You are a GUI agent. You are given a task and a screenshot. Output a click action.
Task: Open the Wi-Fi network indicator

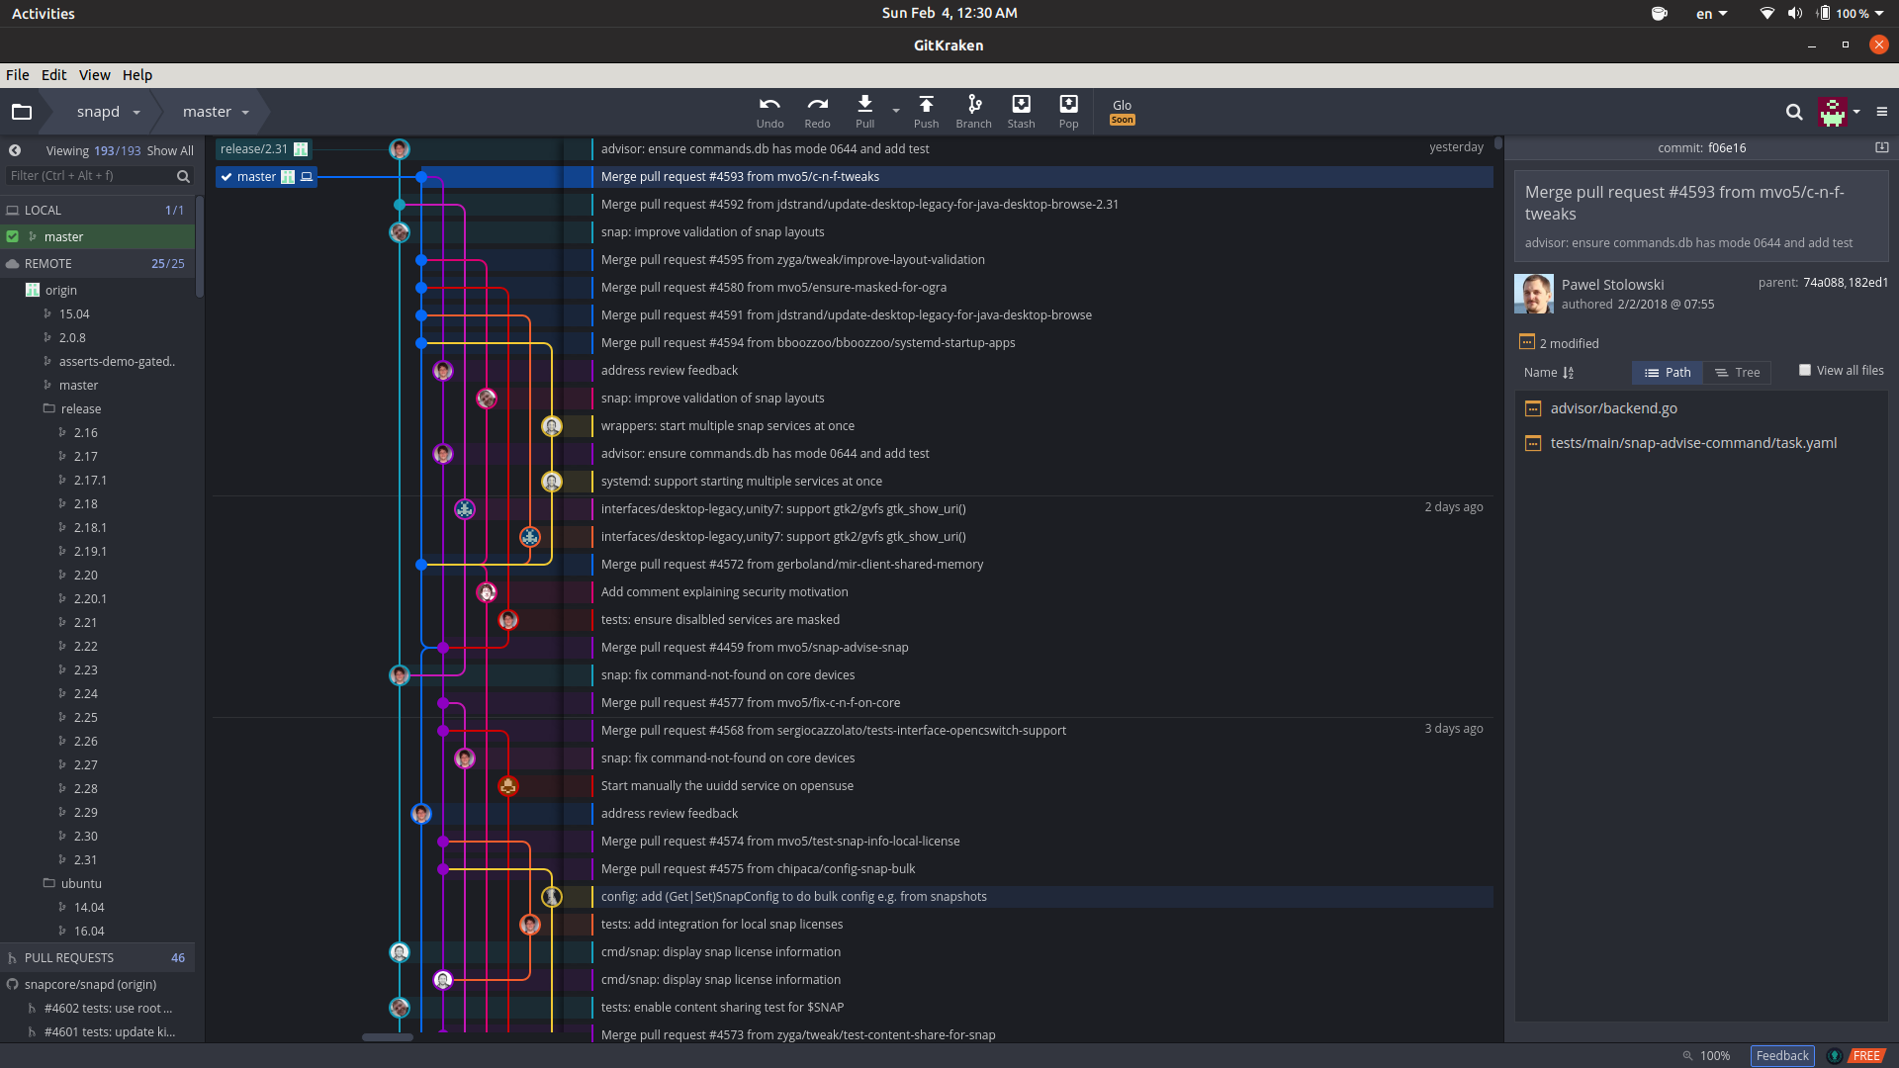click(x=1766, y=13)
